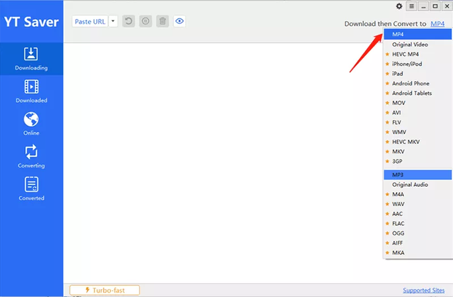
Task: Toggle the eye private mode icon
Action: pos(180,21)
